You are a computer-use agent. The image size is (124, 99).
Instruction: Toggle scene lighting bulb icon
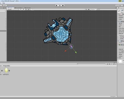24,10
